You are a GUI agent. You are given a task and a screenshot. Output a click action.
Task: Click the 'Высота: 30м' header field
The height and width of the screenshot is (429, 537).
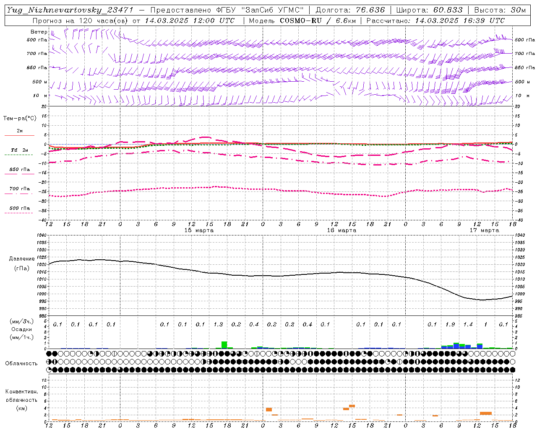pyautogui.click(x=500, y=10)
